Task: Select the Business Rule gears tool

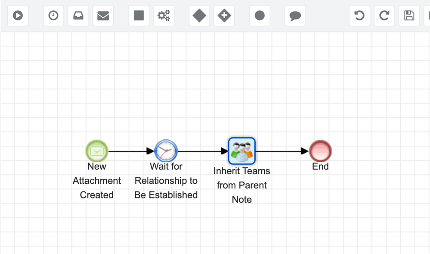Action: pos(164,16)
